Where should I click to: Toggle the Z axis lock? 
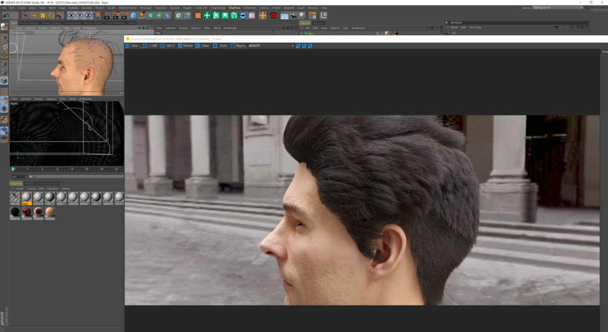pyautogui.click(x=88, y=16)
